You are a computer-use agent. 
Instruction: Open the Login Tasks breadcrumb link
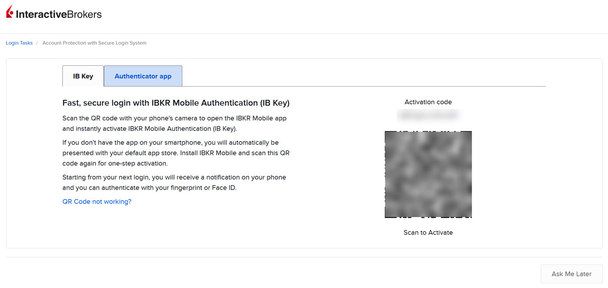(19, 43)
